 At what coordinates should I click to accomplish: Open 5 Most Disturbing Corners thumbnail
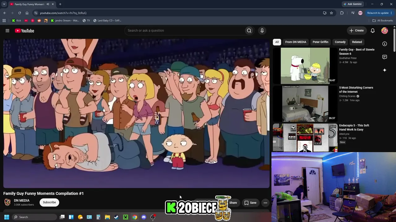(x=305, y=104)
